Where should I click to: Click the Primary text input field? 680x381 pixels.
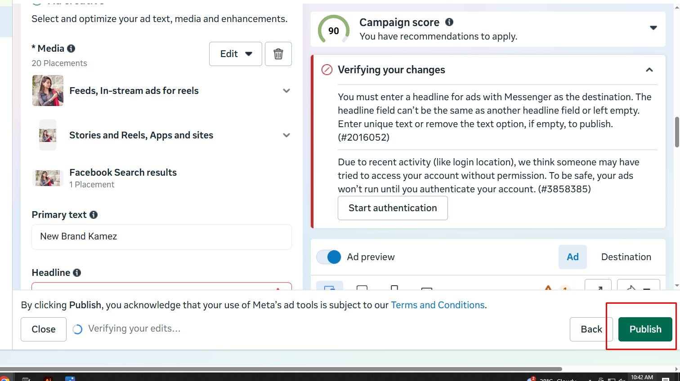(161, 237)
